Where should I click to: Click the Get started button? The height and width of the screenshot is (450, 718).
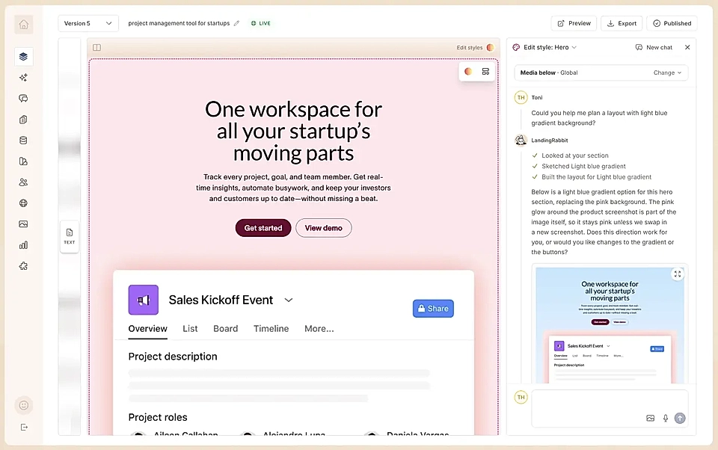click(263, 228)
